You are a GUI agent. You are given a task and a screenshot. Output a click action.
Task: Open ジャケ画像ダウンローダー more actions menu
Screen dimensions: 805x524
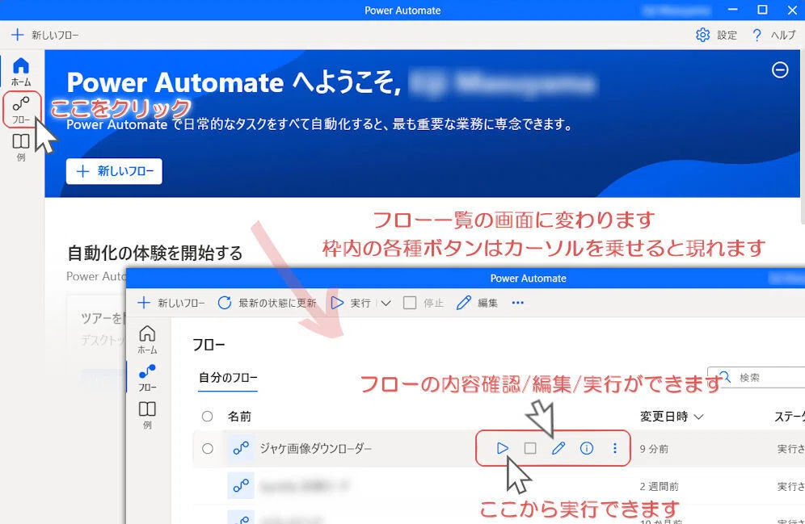tap(614, 448)
